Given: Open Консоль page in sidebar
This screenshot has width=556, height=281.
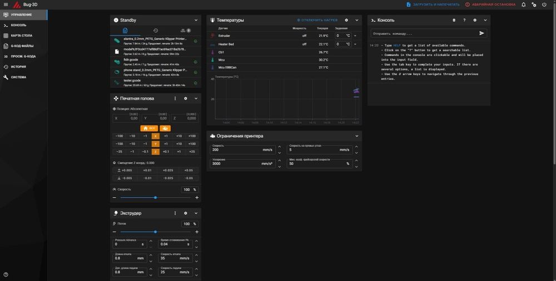Looking at the screenshot, I should (23, 25).
